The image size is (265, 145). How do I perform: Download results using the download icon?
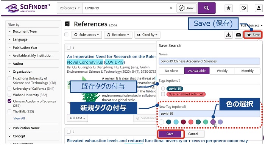[x=229, y=35]
